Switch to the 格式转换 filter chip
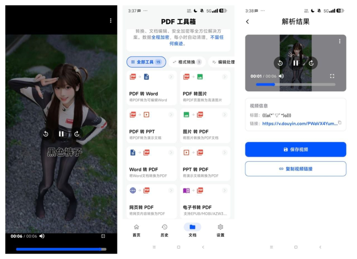 187,62
